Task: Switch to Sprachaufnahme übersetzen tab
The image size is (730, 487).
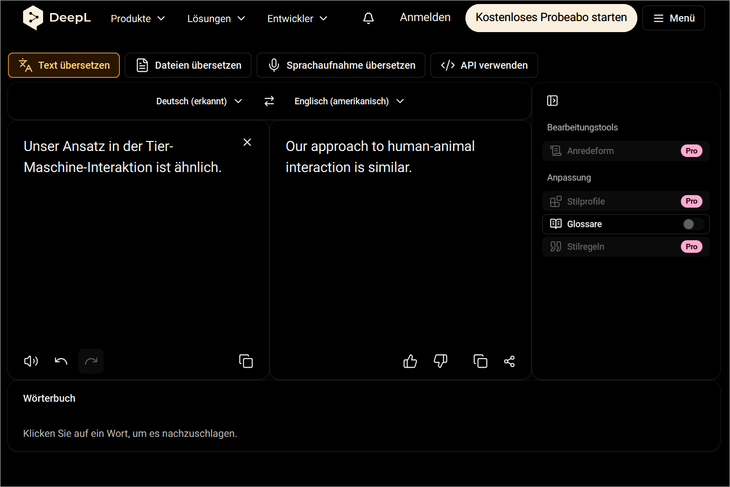Action: tap(341, 65)
